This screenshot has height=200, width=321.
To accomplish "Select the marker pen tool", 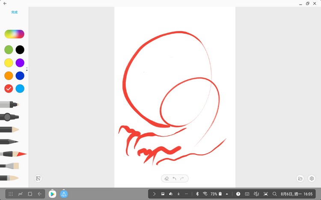I will point(9,105).
